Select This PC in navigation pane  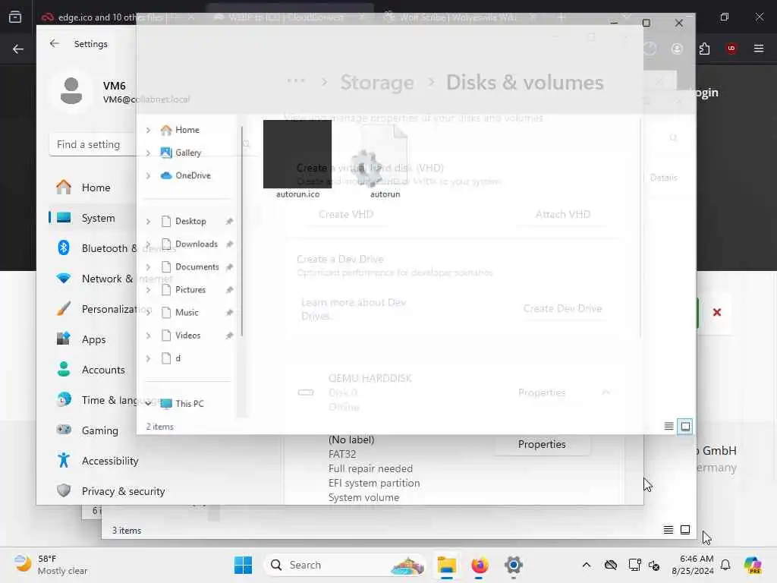tap(182, 404)
